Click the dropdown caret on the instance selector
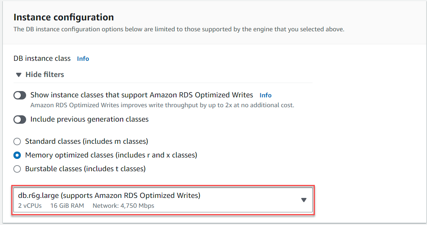This screenshot has width=427, height=225. (304, 200)
